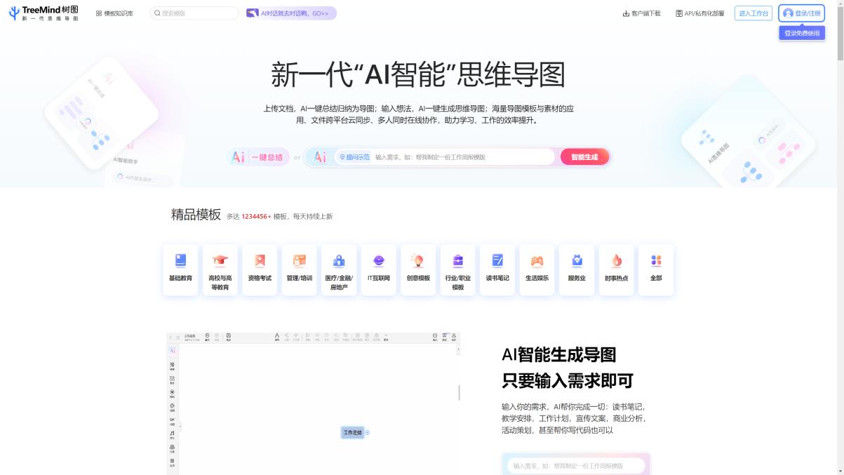Click the back arrow in the preview toolbar
Image resolution: width=844 pixels, height=475 pixels.
pos(170,337)
